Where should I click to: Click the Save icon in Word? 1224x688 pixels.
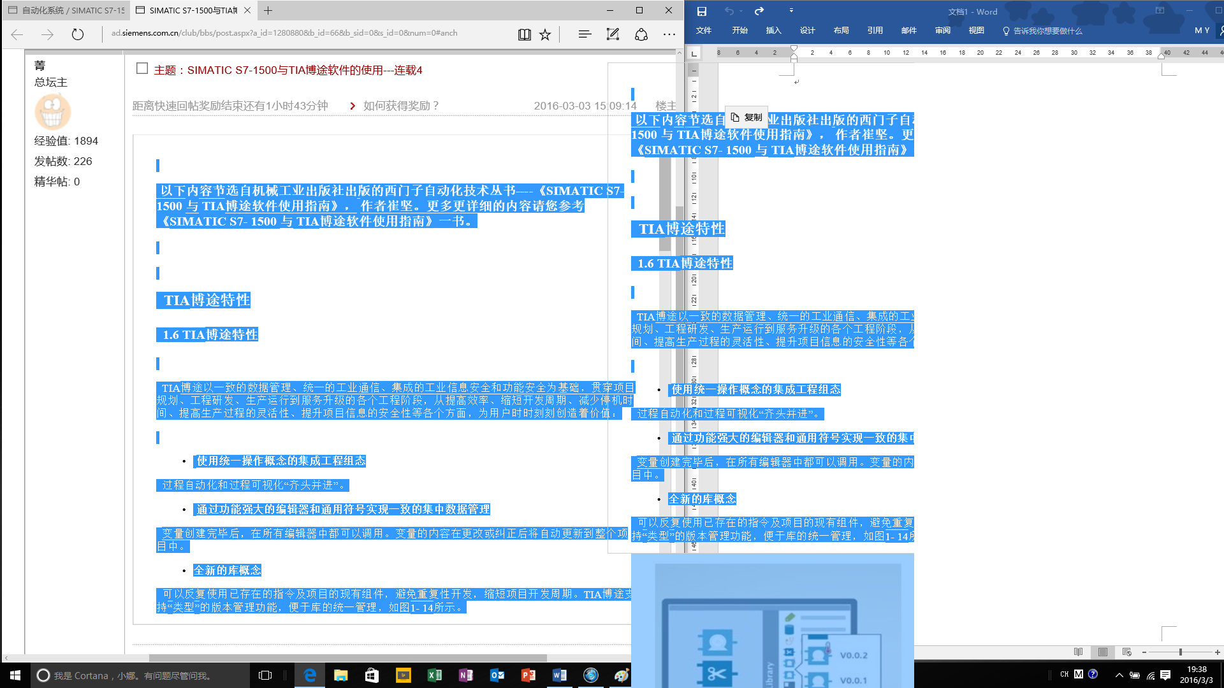(702, 11)
